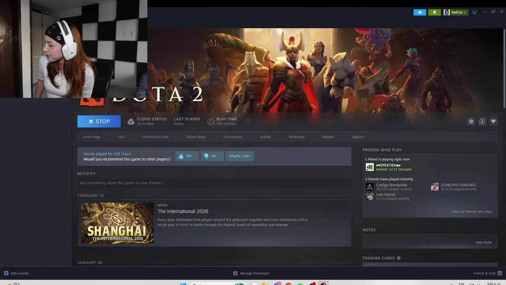The height and width of the screenshot is (285, 506).
Task: Switch to Big Picture mode icon
Action: click(475, 12)
